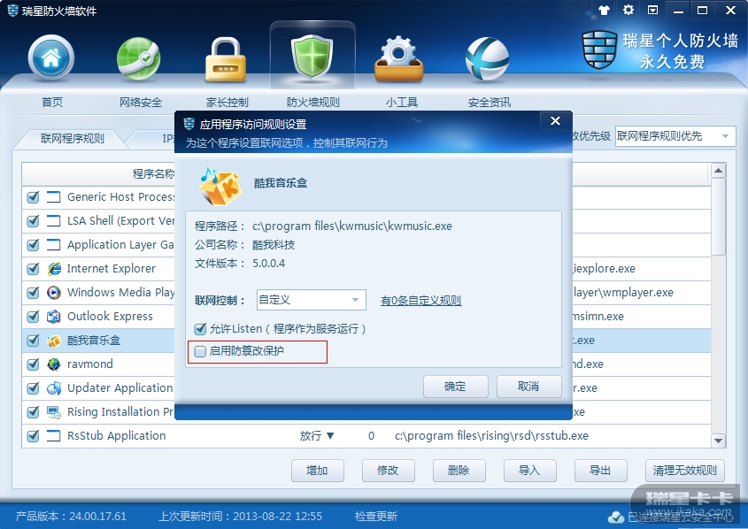
Task: Open the 安全资讯 globe icon
Action: (488, 59)
